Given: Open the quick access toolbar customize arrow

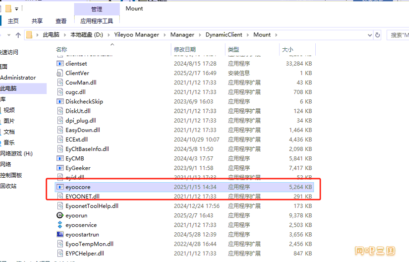Looking at the screenshot, I should [x=16, y=9].
